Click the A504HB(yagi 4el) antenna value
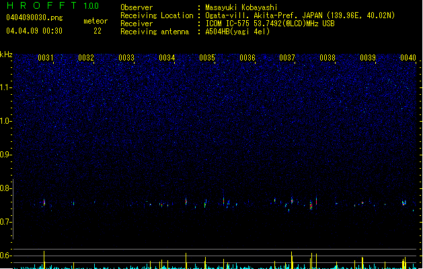Screen dimensions: 423x269 coord(237,32)
